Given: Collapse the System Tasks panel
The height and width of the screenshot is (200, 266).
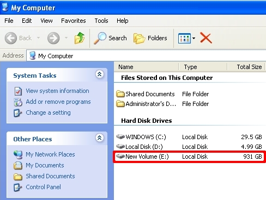Looking at the screenshot, I should click(99, 74).
